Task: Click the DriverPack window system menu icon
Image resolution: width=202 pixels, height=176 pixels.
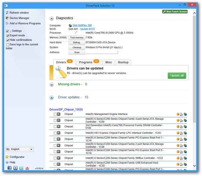Action: tap(6, 6)
